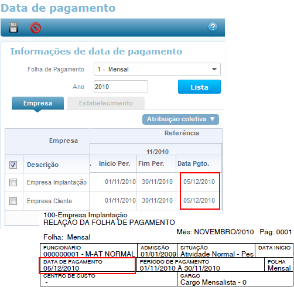Click Início Per. date of Empresa Implantação
The width and height of the screenshot is (294, 287).
tap(120, 182)
